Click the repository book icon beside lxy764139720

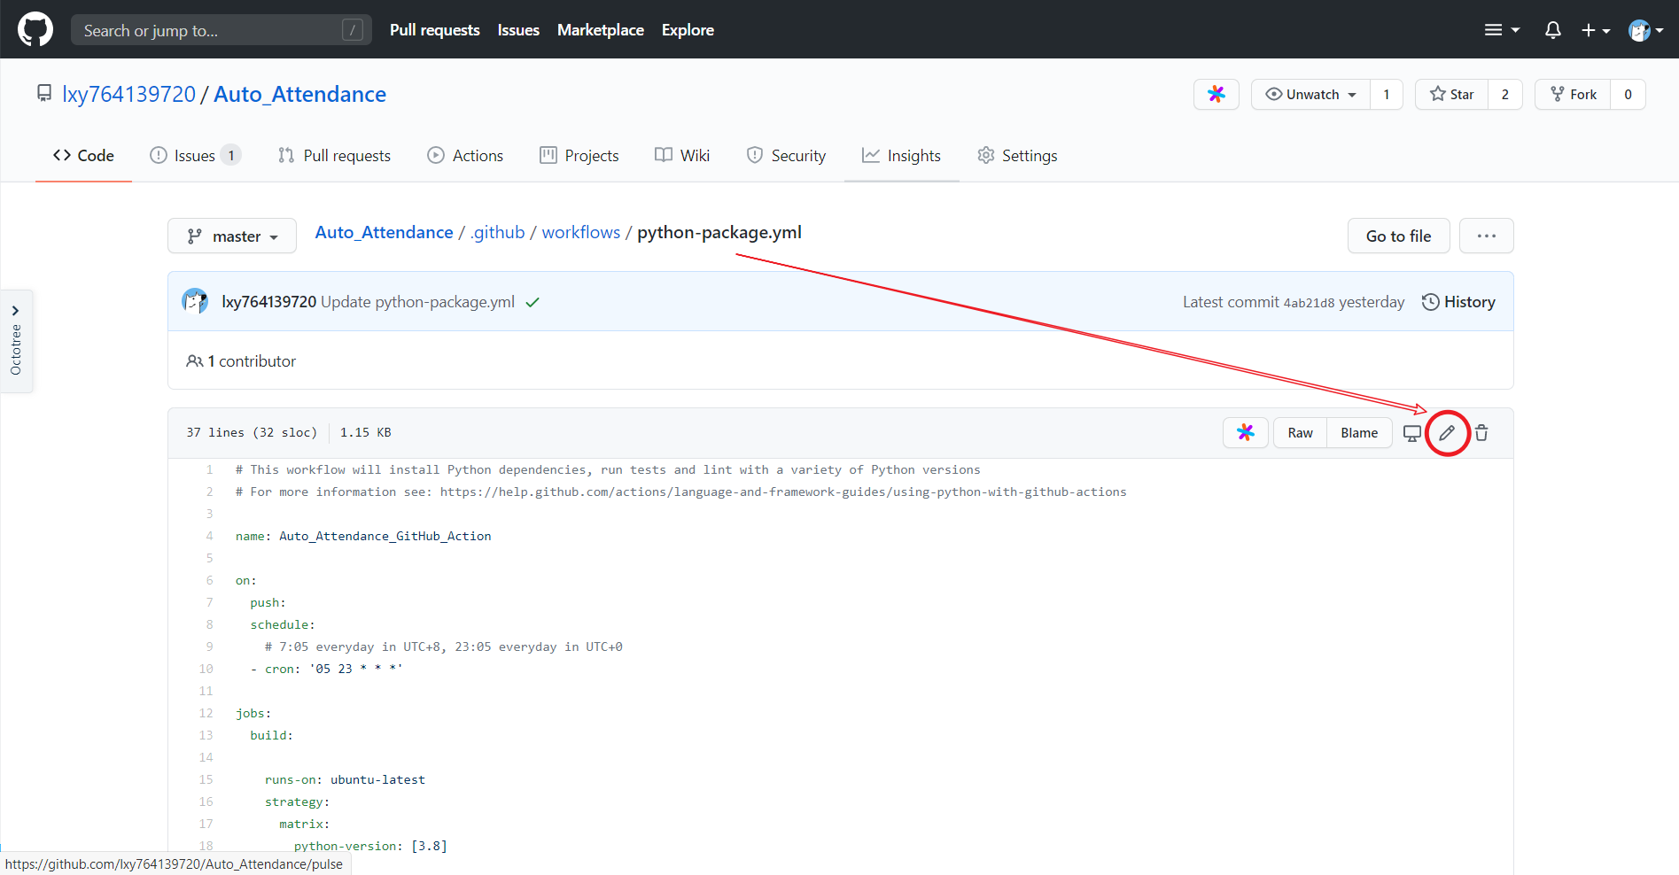pos(44,93)
